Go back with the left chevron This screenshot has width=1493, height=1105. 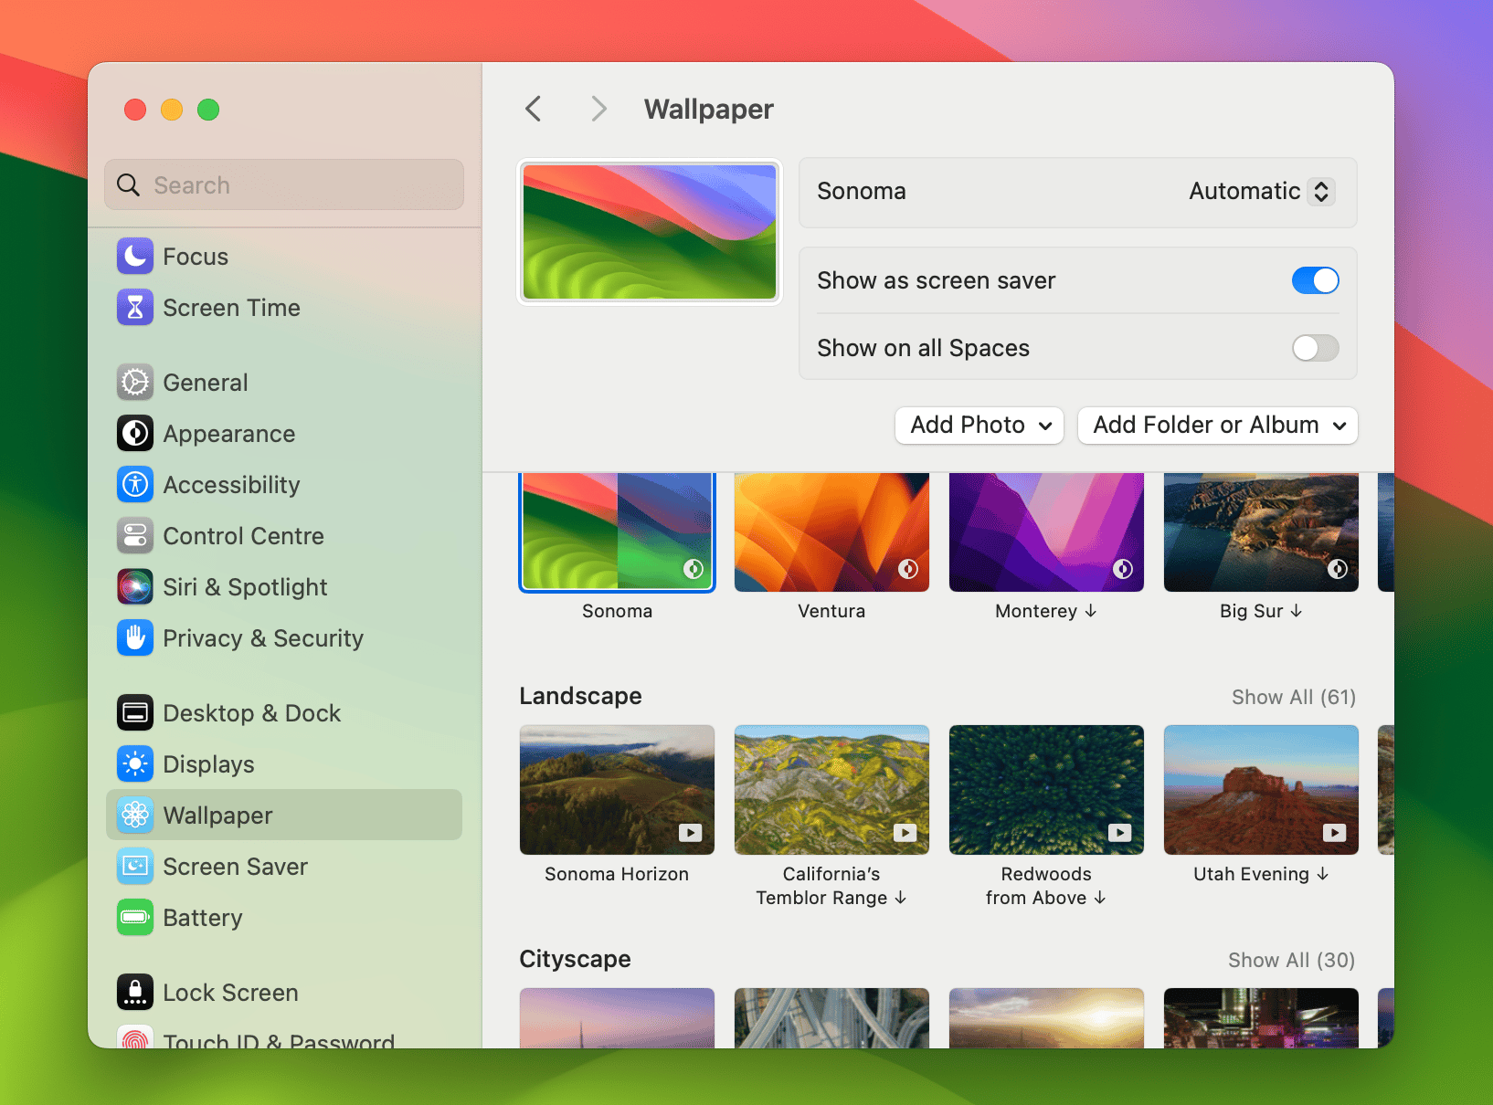pyautogui.click(x=534, y=109)
